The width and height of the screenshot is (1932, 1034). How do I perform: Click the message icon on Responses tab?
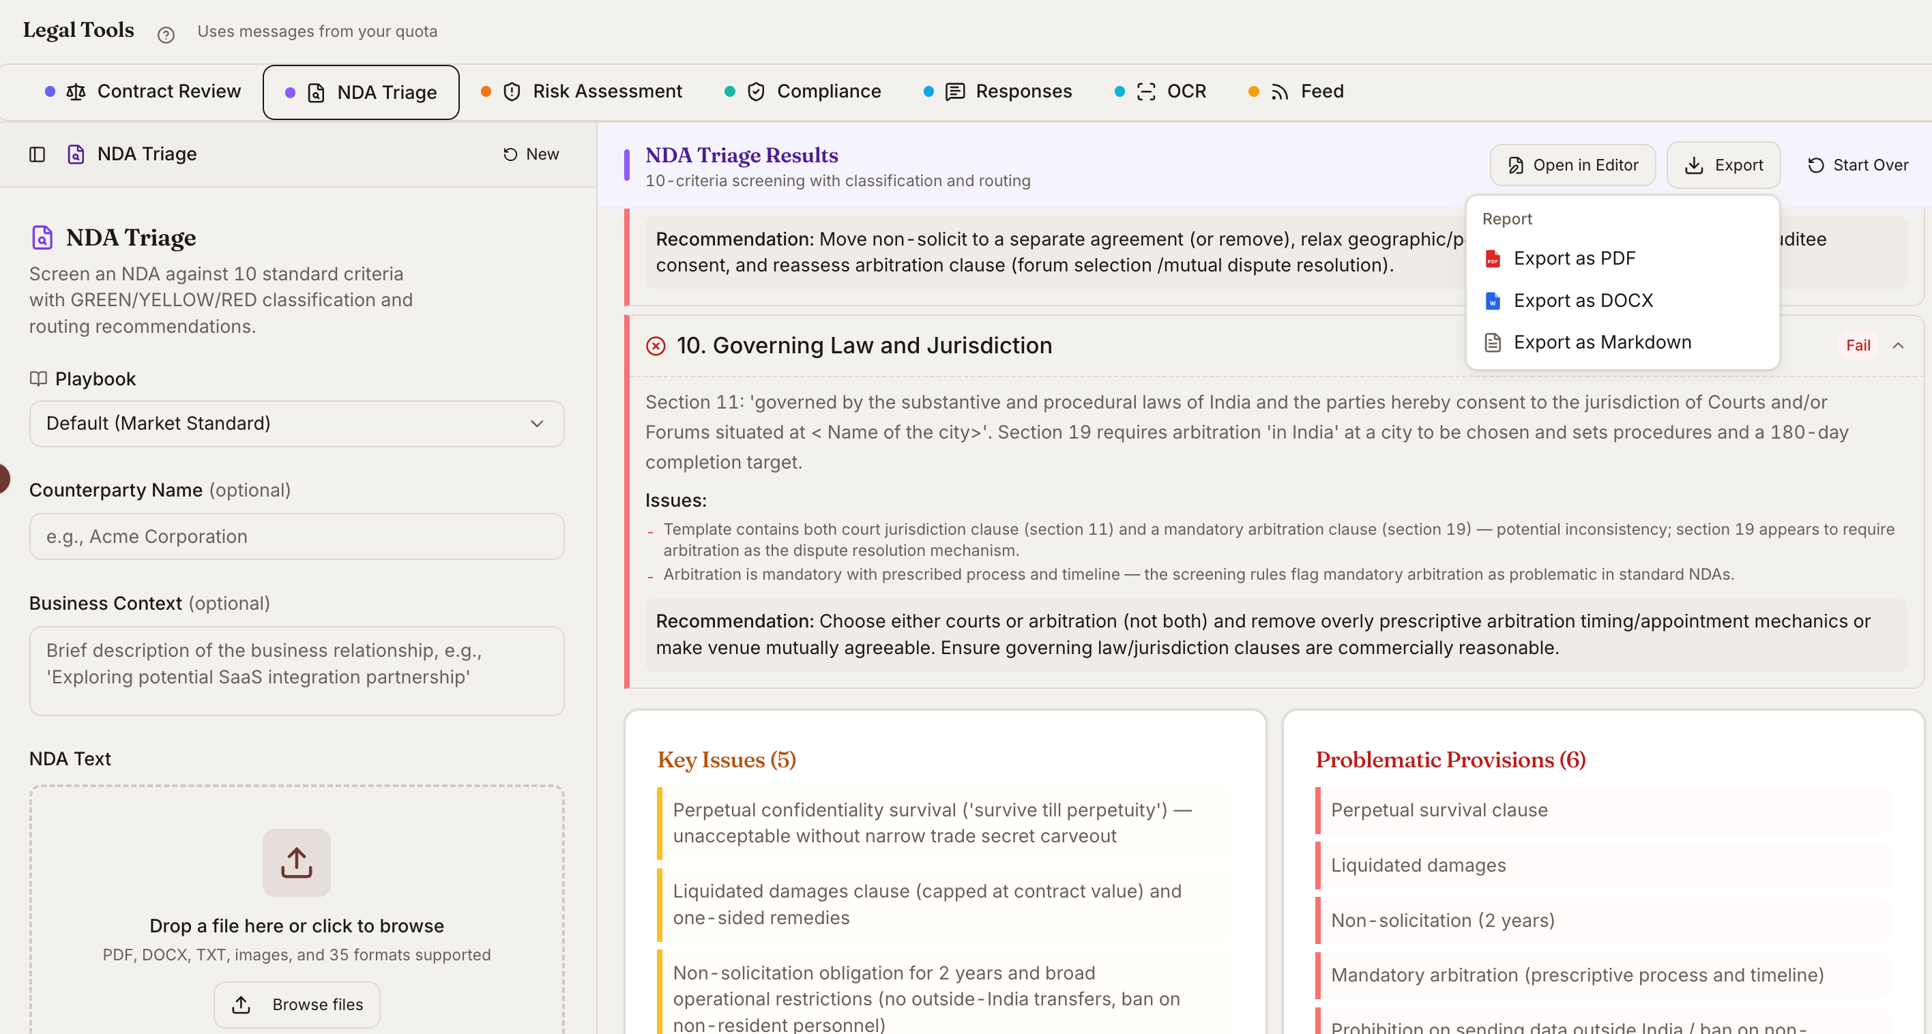955,91
